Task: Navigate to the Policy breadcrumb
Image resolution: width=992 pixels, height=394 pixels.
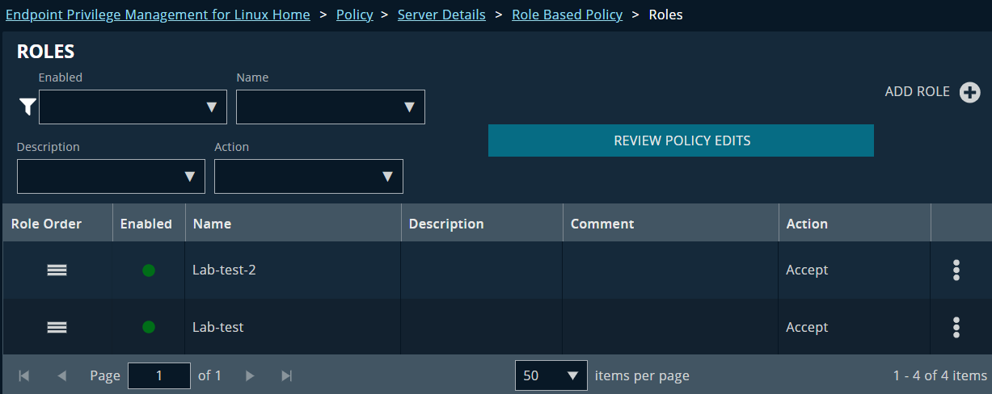Action: (354, 15)
